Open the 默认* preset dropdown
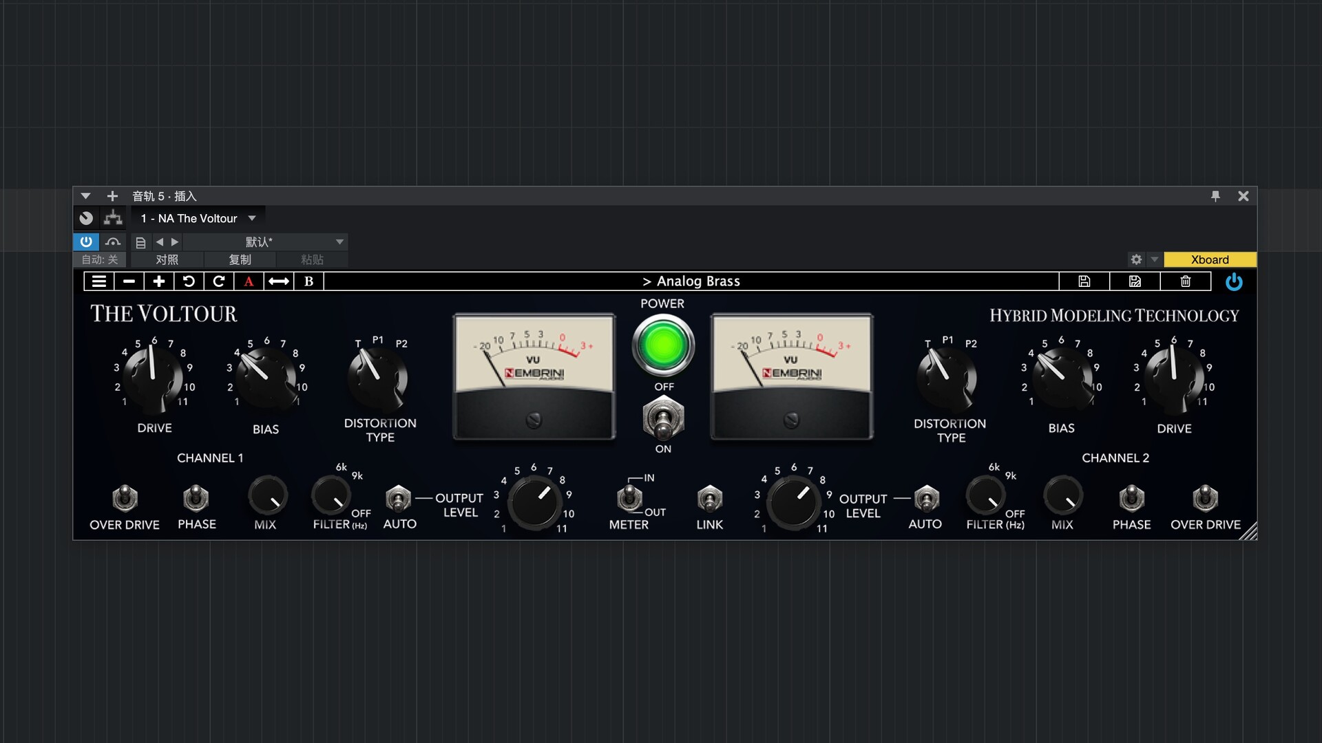The width and height of the screenshot is (1322, 743). coord(265,241)
